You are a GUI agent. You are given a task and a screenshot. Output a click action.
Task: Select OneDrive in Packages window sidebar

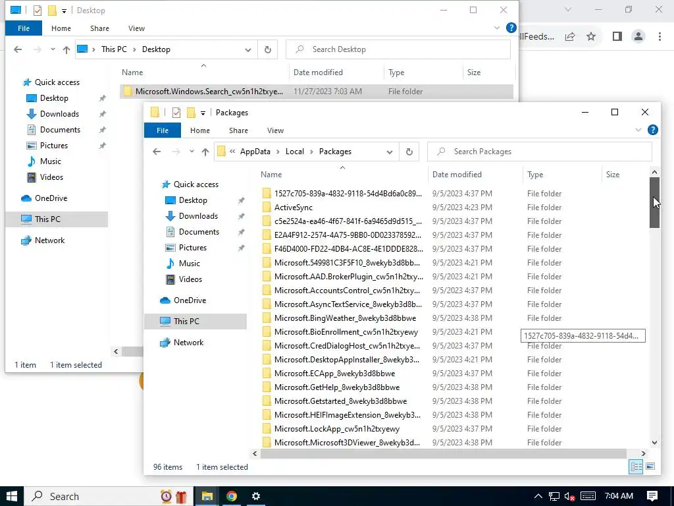(190, 300)
